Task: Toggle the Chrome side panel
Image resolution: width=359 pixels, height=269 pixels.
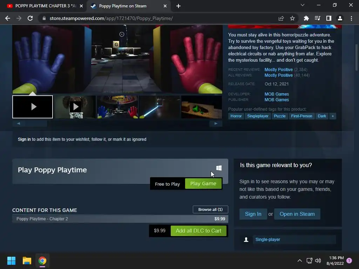Action: click(x=329, y=18)
